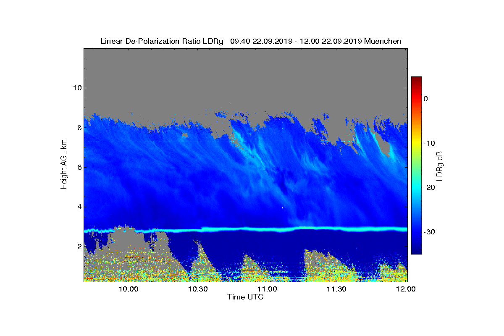Click the 'Height AGL km' y-axis label
The width and height of the screenshot is (504, 336).
pyautogui.click(x=64, y=165)
